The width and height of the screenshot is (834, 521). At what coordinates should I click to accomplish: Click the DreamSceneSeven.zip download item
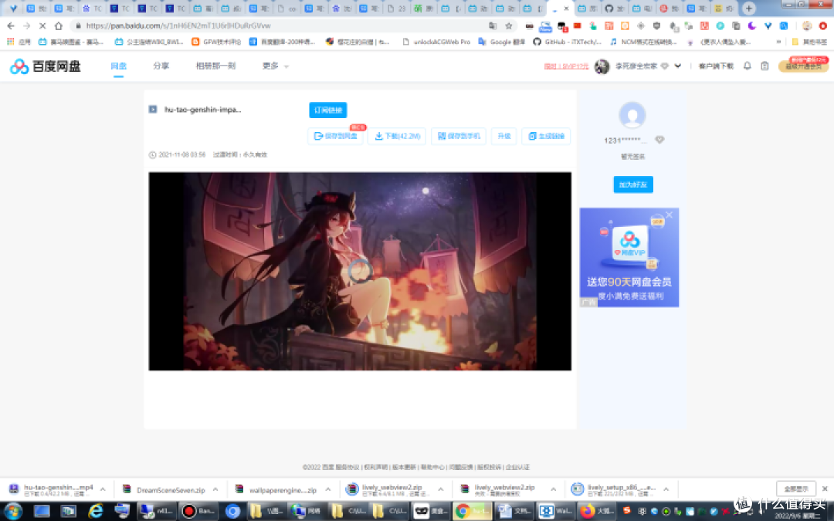pos(164,489)
